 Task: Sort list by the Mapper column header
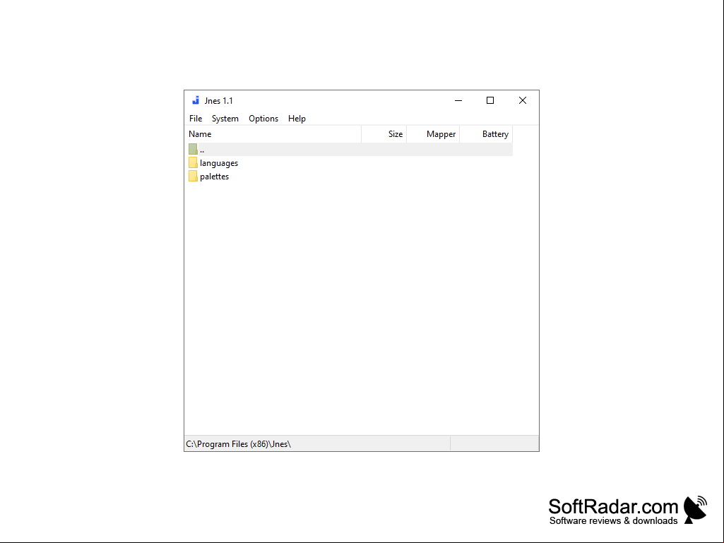[433, 134]
